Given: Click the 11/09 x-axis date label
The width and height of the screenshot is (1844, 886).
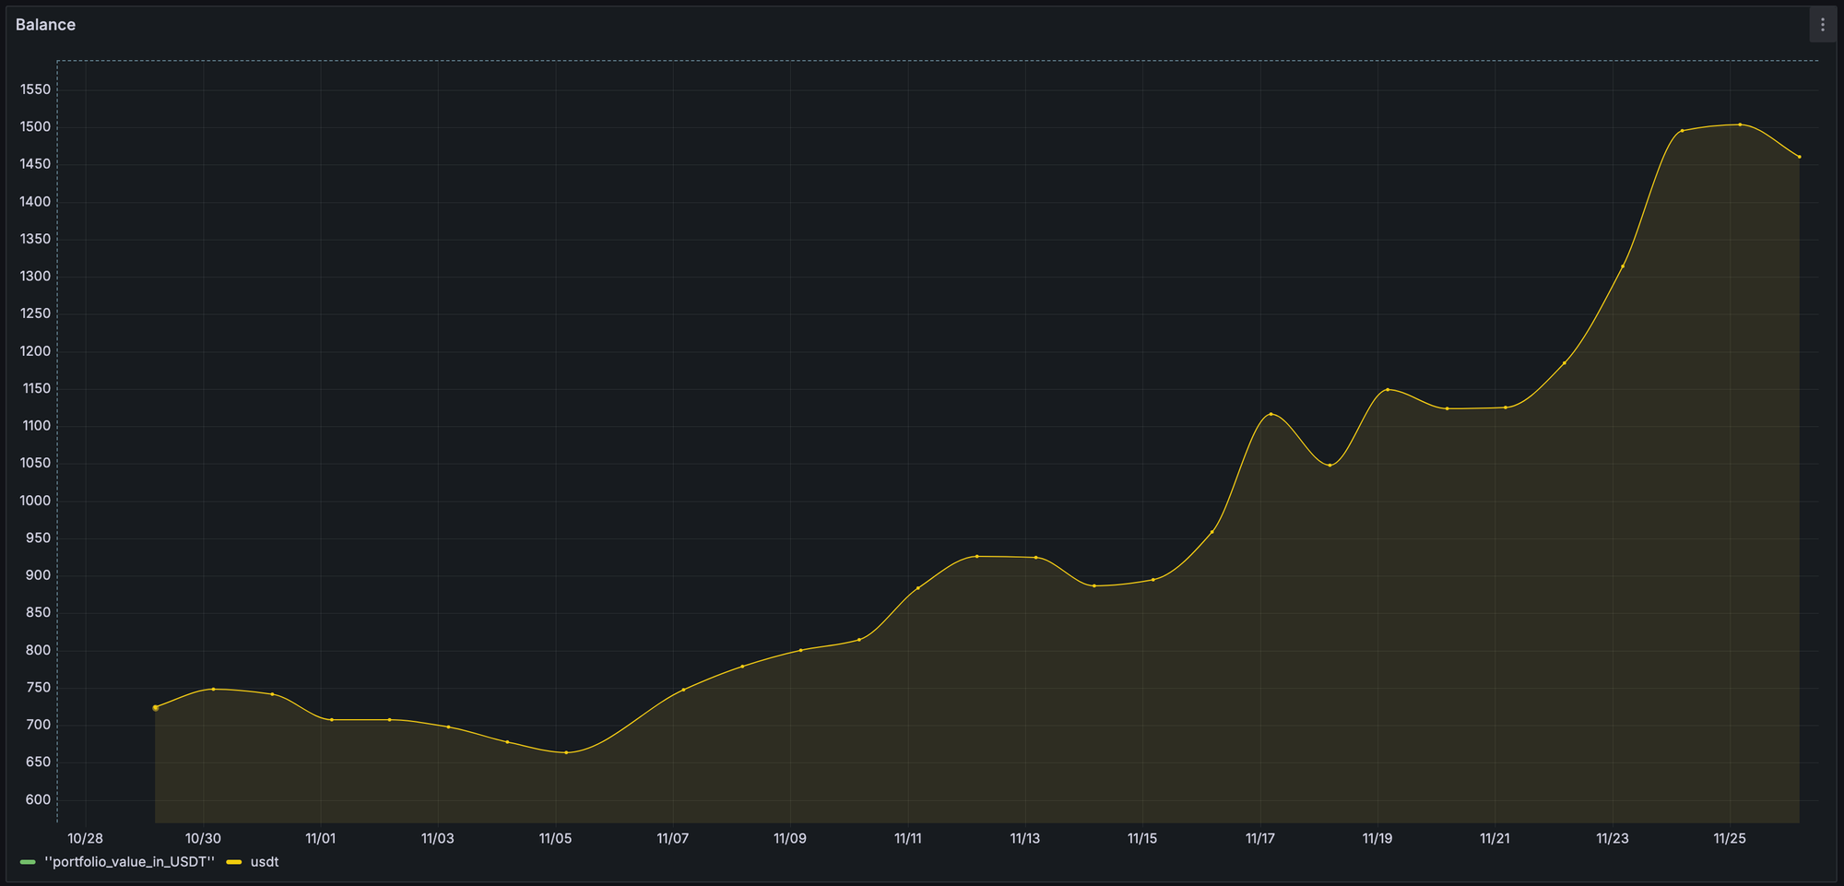Looking at the screenshot, I should coord(790,839).
